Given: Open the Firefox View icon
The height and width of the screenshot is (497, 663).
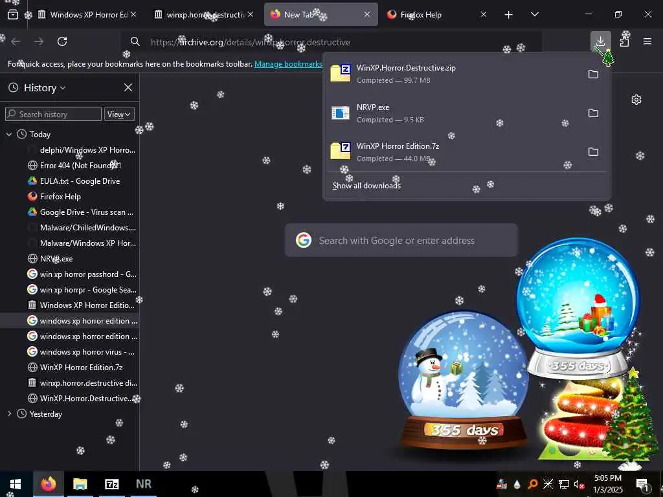Looking at the screenshot, I should [13, 15].
